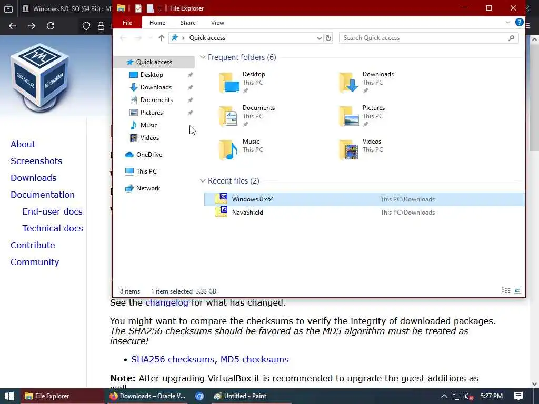Open the Windows Start button
The width and height of the screenshot is (539, 404).
coord(9,396)
